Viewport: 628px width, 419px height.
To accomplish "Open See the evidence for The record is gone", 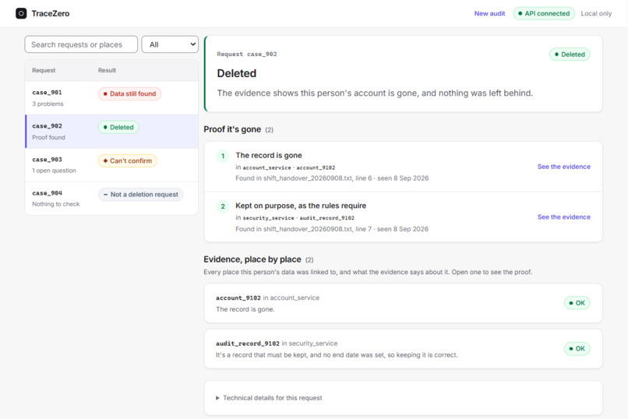I will click(x=563, y=167).
